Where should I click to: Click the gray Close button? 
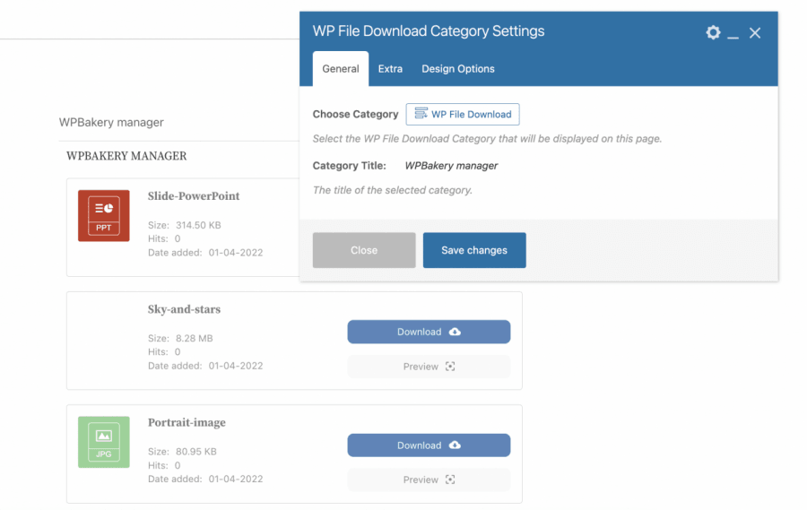pyautogui.click(x=364, y=250)
